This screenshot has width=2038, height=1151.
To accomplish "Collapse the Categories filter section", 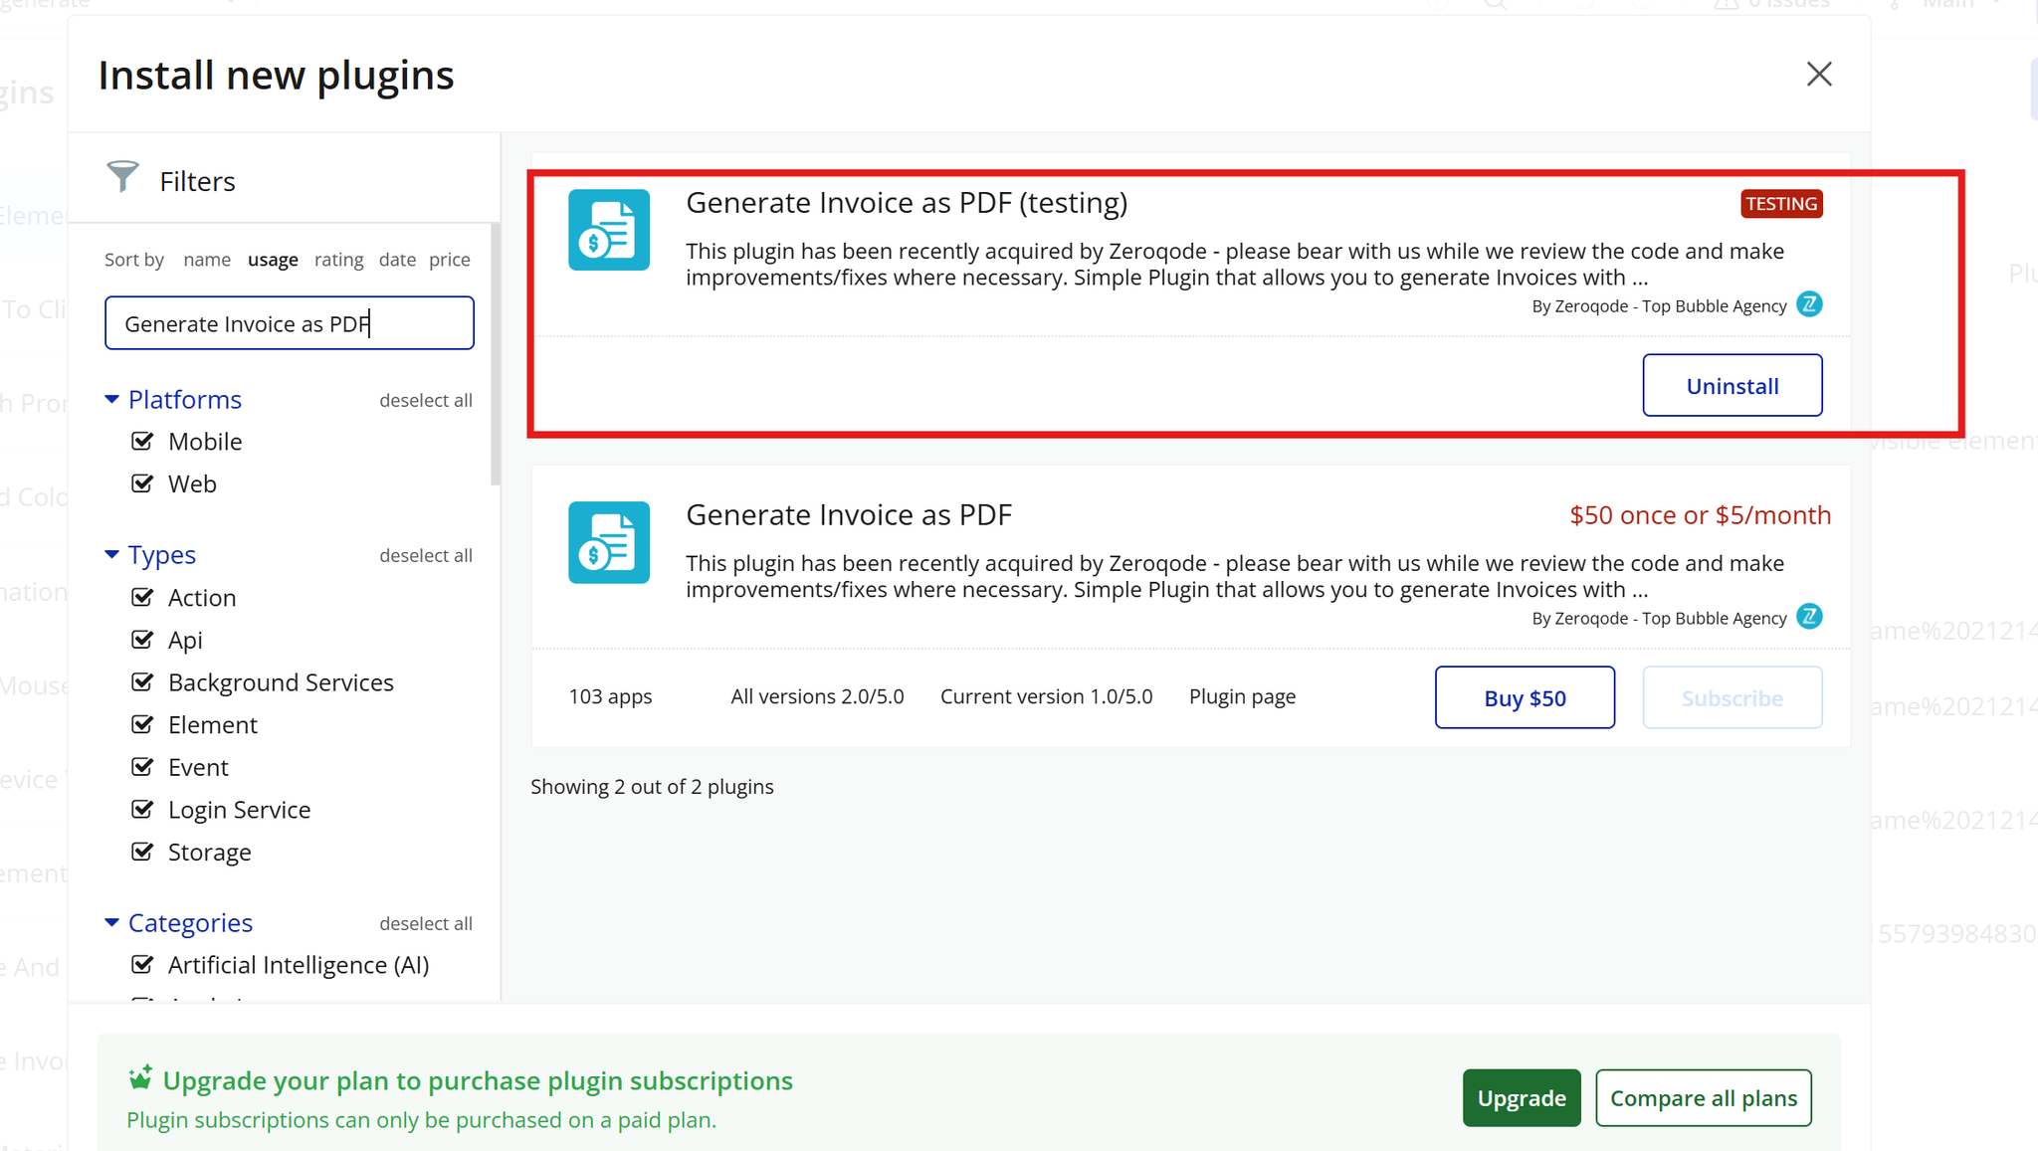I will [x=111, y=922].
